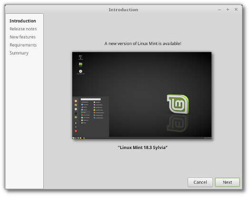250x197 pixels.
Task: Close the Introduction window
Action: (x=236, y=9)
